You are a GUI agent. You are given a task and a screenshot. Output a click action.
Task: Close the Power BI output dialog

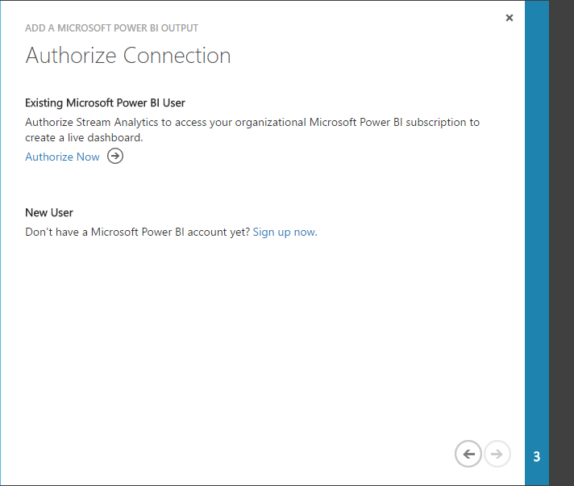click(x=510, y=18)
